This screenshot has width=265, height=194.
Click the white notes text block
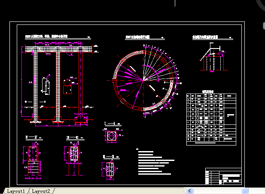point(155,161)
